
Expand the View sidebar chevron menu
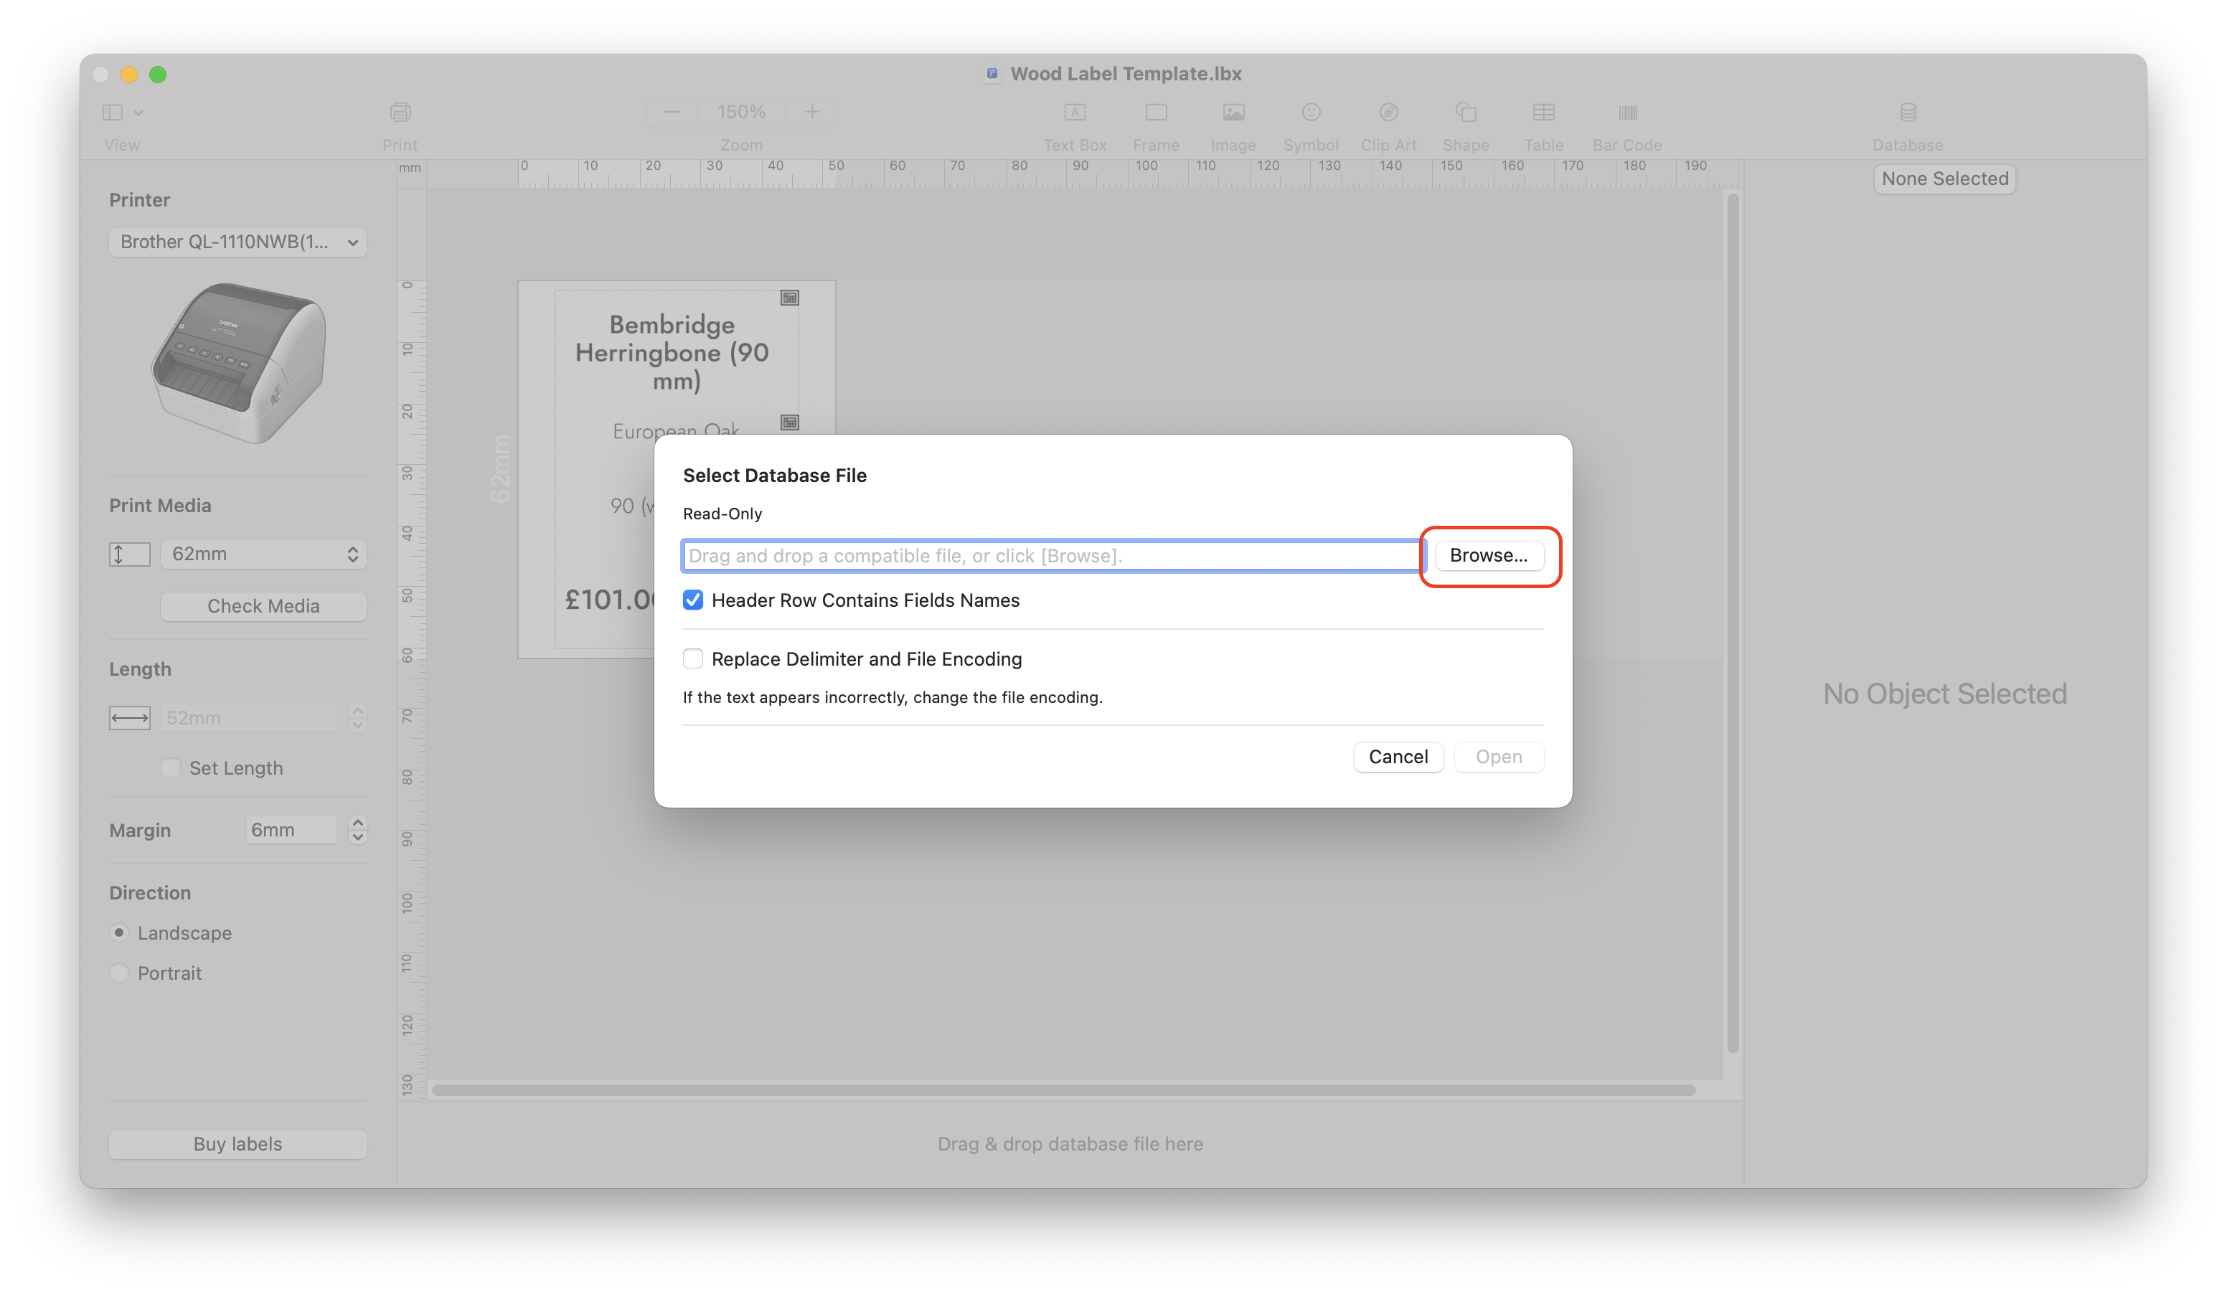coord(138,112)
